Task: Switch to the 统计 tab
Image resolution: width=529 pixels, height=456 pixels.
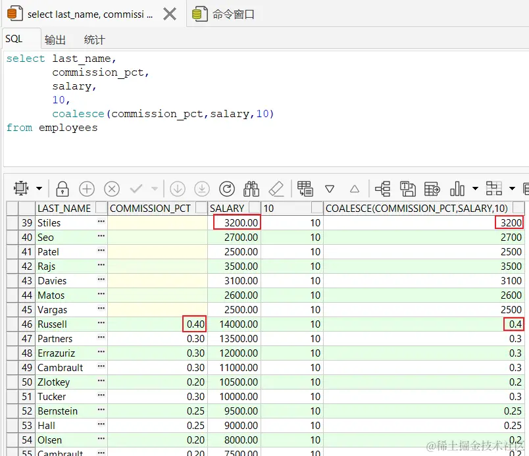Action: (95, 39)
